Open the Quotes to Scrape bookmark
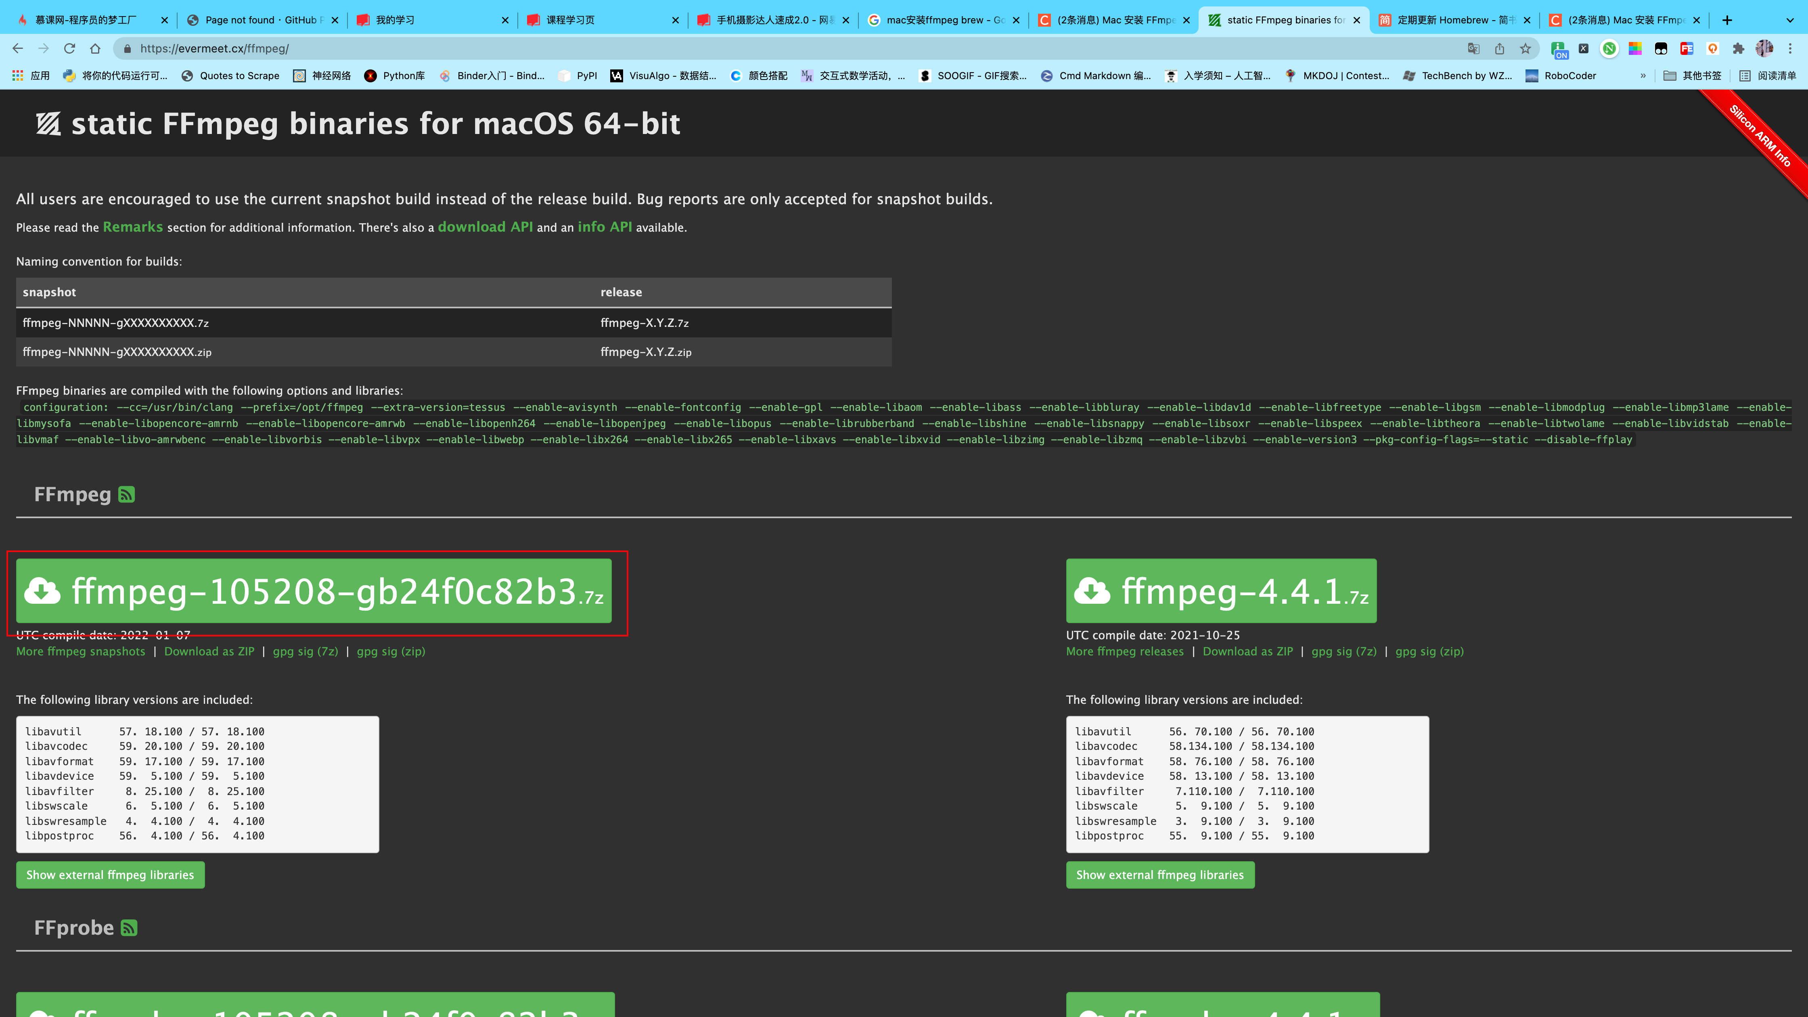The image size is (1808, 1017). click(230, 76)
